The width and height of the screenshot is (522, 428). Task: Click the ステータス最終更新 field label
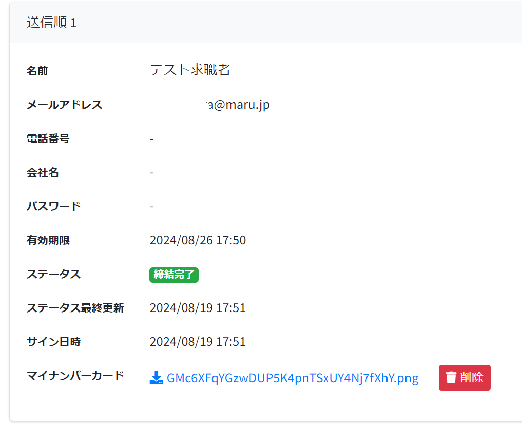pos(75,308)
